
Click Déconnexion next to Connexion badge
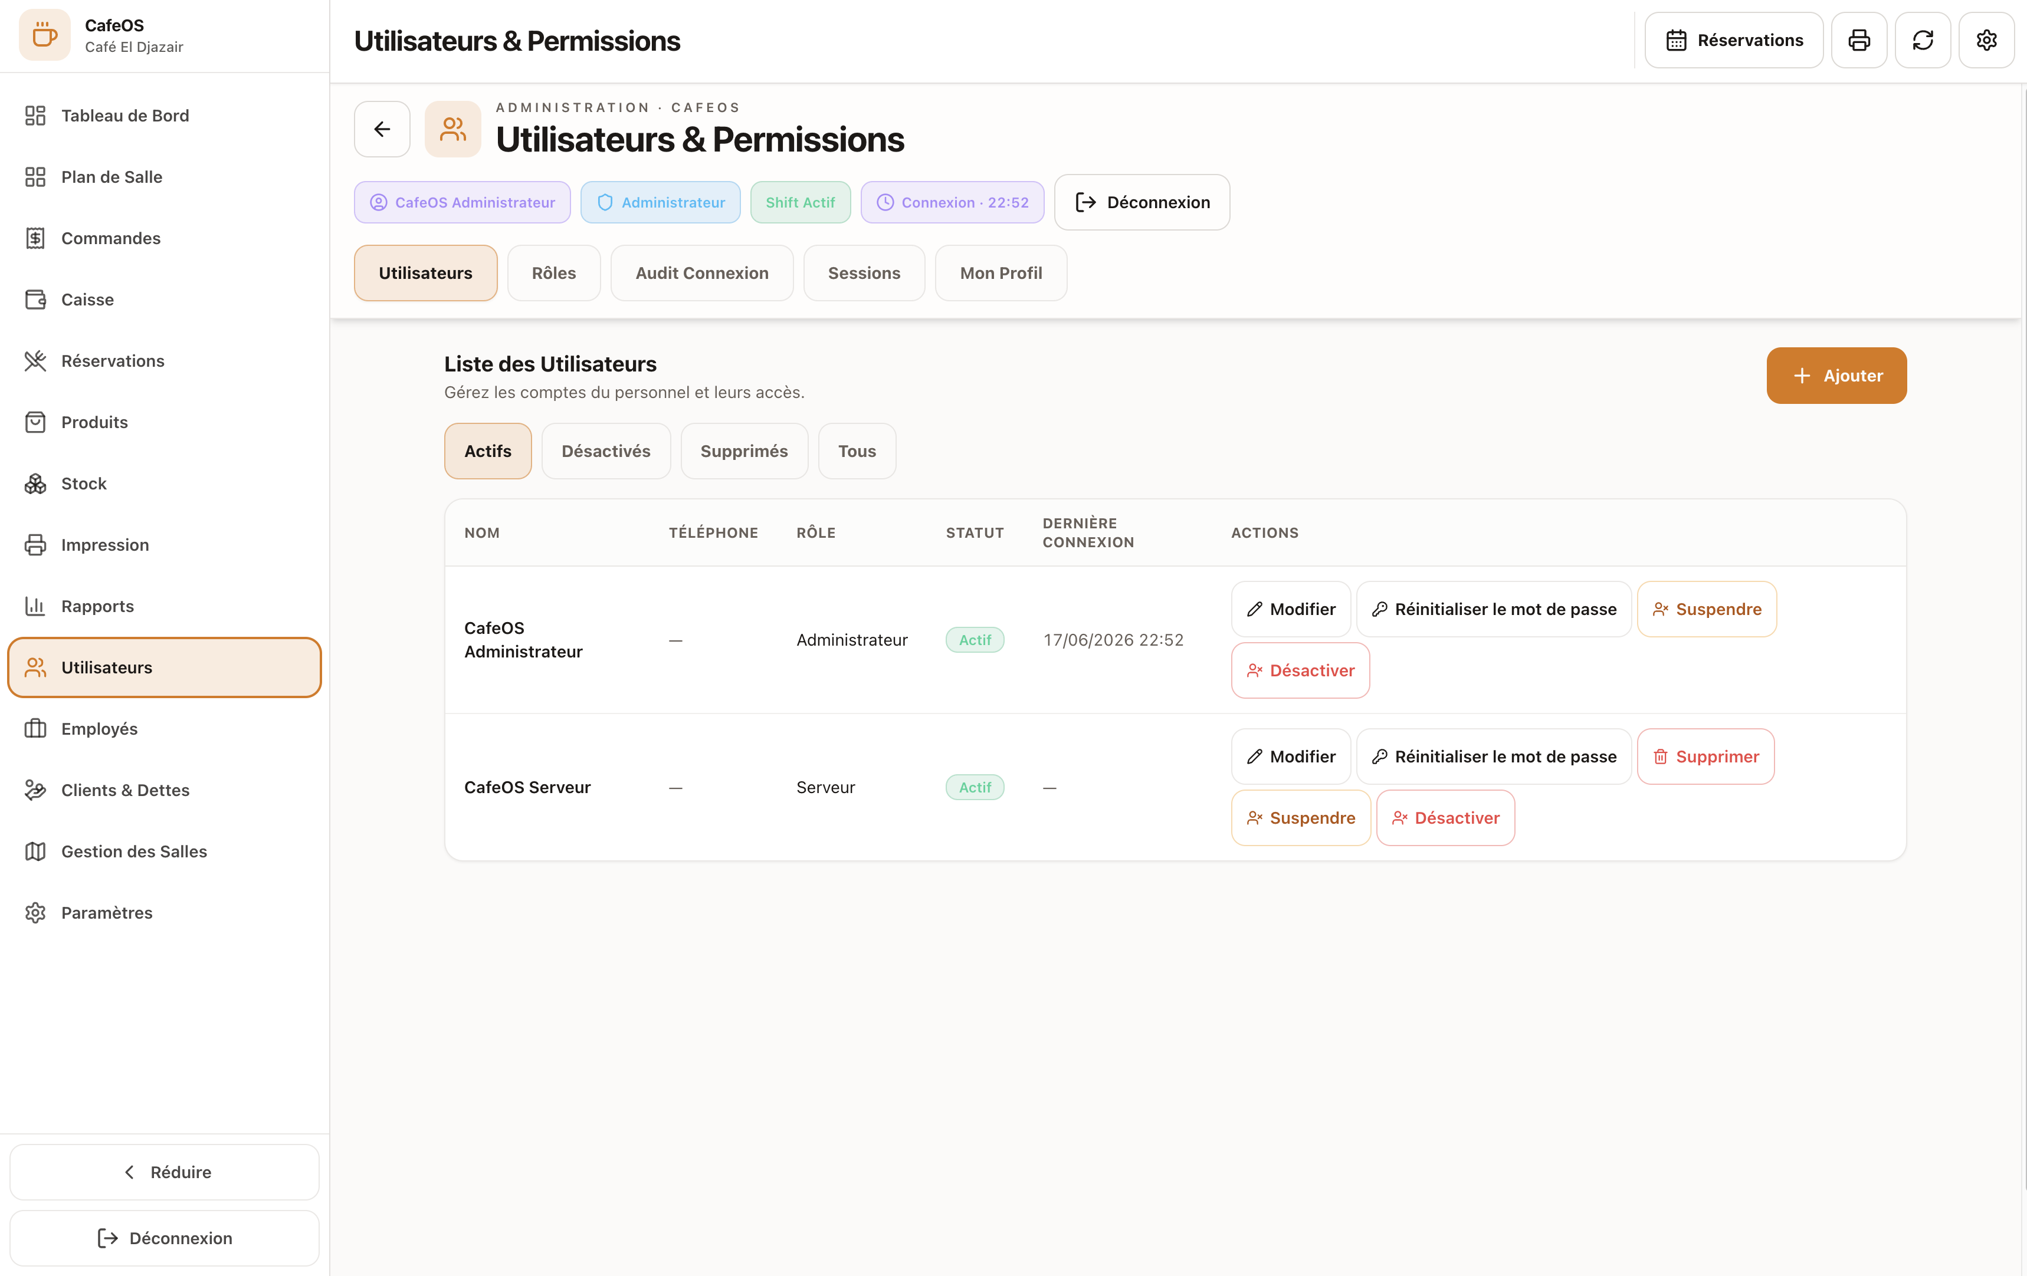pyautogui.click(x=1142, y=203)
